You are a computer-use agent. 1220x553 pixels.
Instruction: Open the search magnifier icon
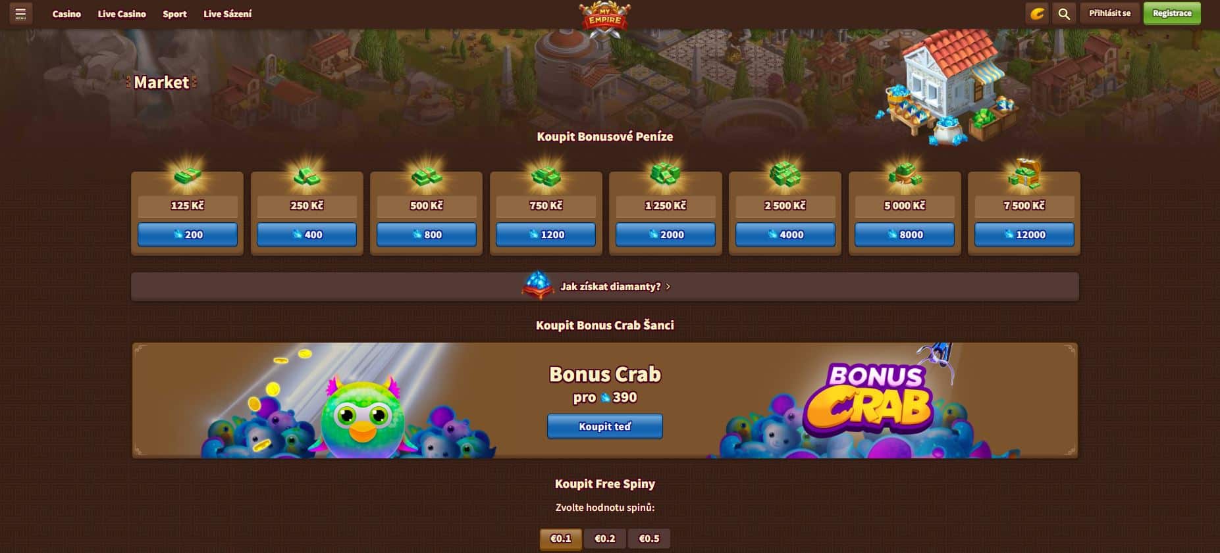tap(1064, 13)
